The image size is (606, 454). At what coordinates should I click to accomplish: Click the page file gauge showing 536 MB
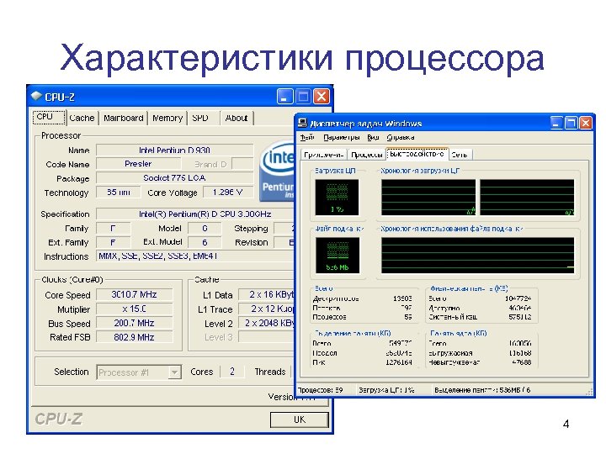pos(338,256)
